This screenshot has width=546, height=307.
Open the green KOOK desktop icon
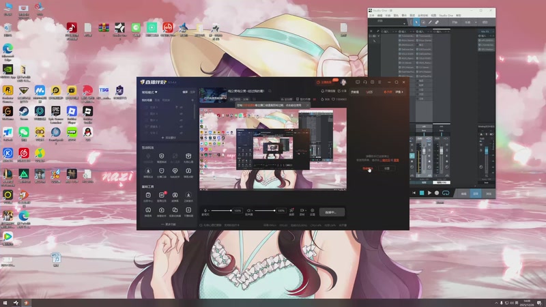tap(72, 132)
